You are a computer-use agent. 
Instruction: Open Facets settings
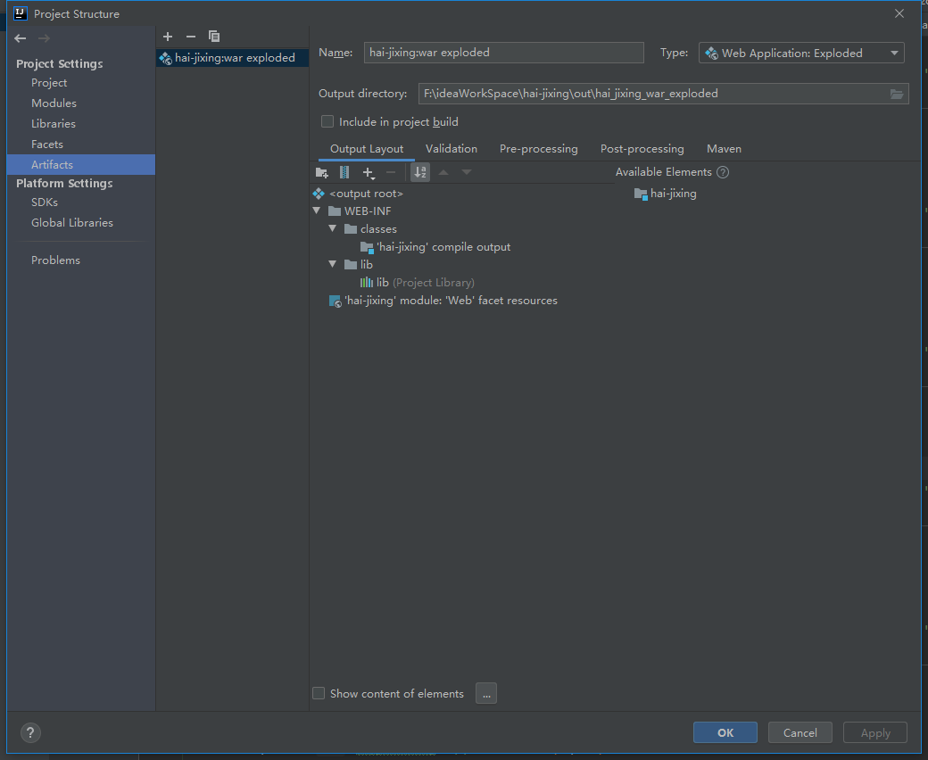47,145
